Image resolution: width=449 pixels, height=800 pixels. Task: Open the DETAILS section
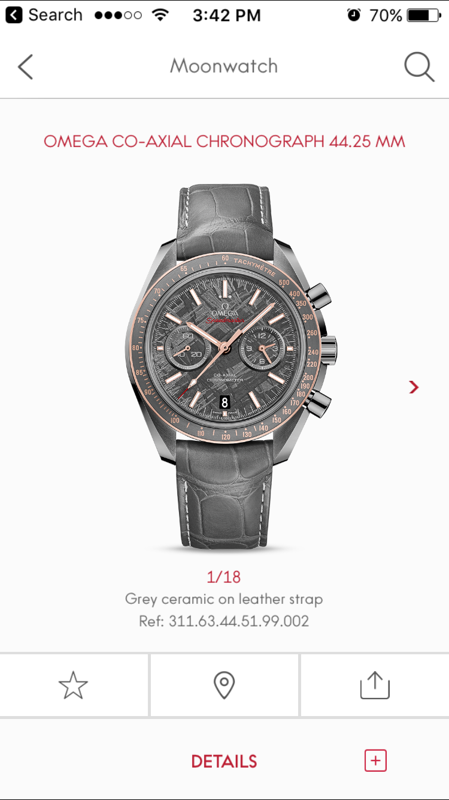coord(224,761)
